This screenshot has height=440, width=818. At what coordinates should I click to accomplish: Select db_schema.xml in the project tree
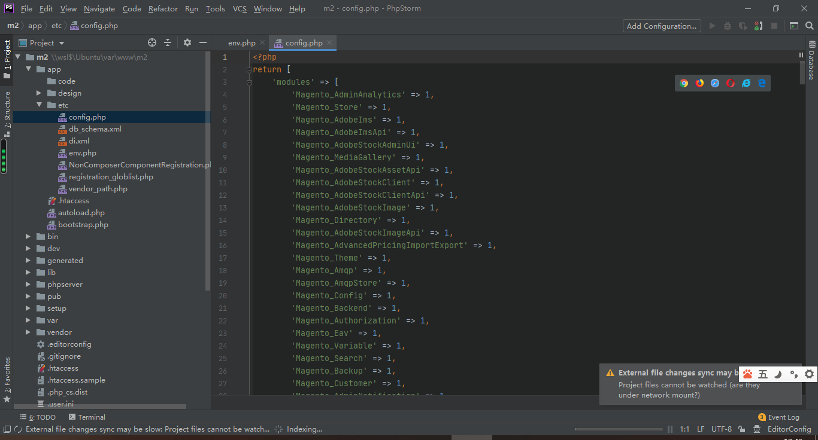(96, 129)
